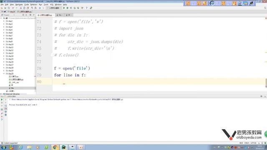This screenshot has width=267, height=150.
Task: Switch to the file editor tab
Action: (x=60, y=15)
